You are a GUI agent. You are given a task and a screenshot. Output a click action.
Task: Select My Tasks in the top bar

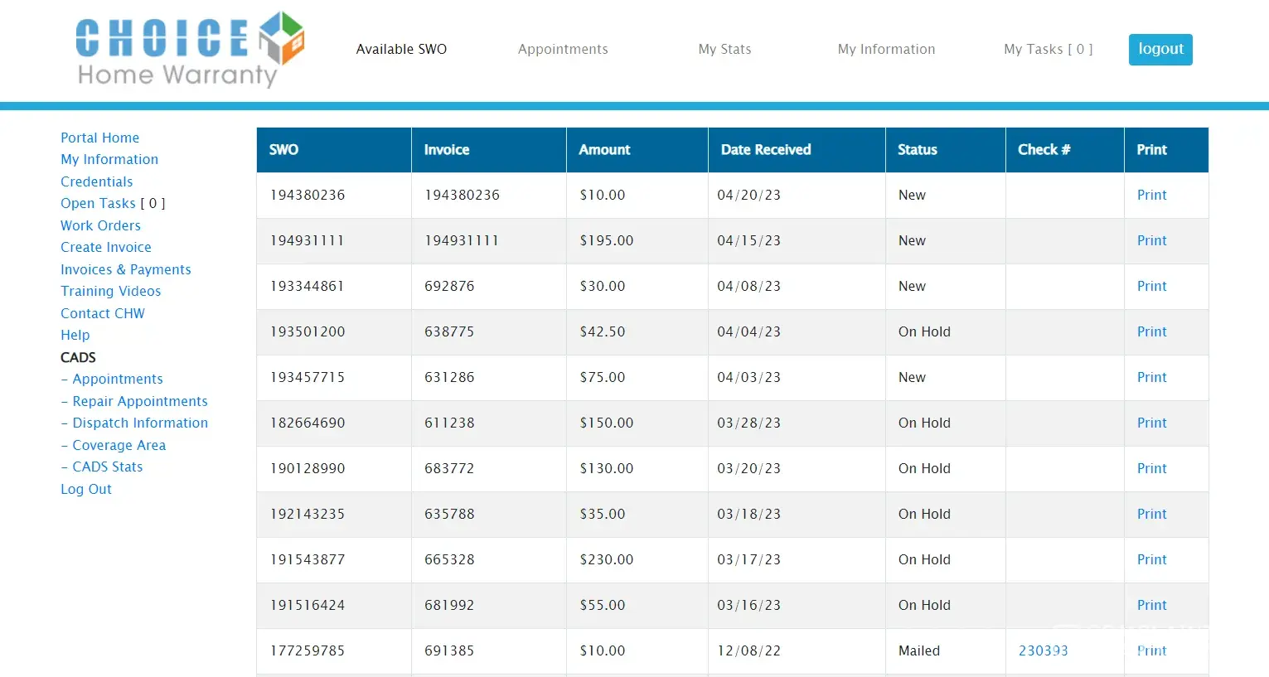click(1048, 50)
